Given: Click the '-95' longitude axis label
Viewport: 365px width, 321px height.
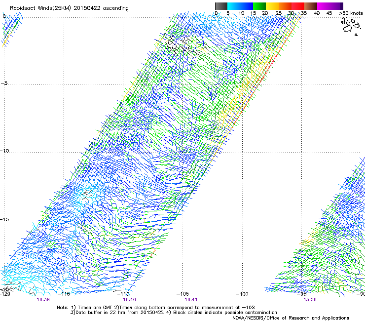Looking at the screenshot, I should click(302, 294).
